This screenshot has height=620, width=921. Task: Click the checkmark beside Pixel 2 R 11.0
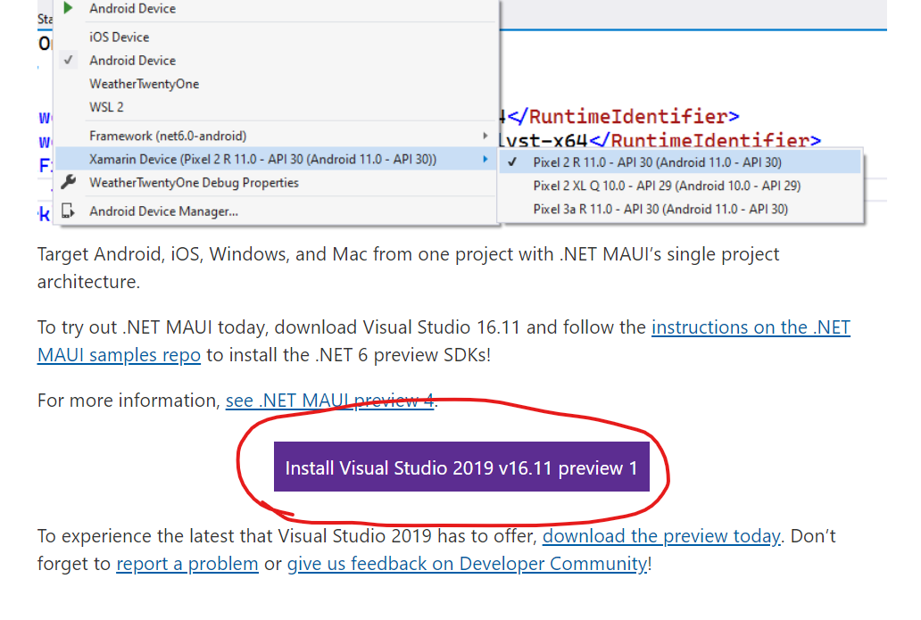pyautogui.click(x=512, y=162)
